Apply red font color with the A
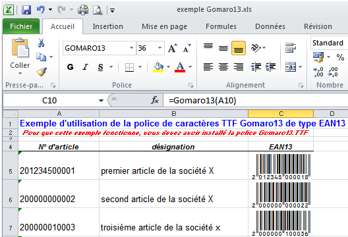 tap(180, 67)
